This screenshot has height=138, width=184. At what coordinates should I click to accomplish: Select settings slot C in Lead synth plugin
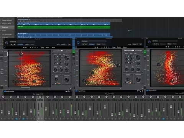click(x=107, y=47)
